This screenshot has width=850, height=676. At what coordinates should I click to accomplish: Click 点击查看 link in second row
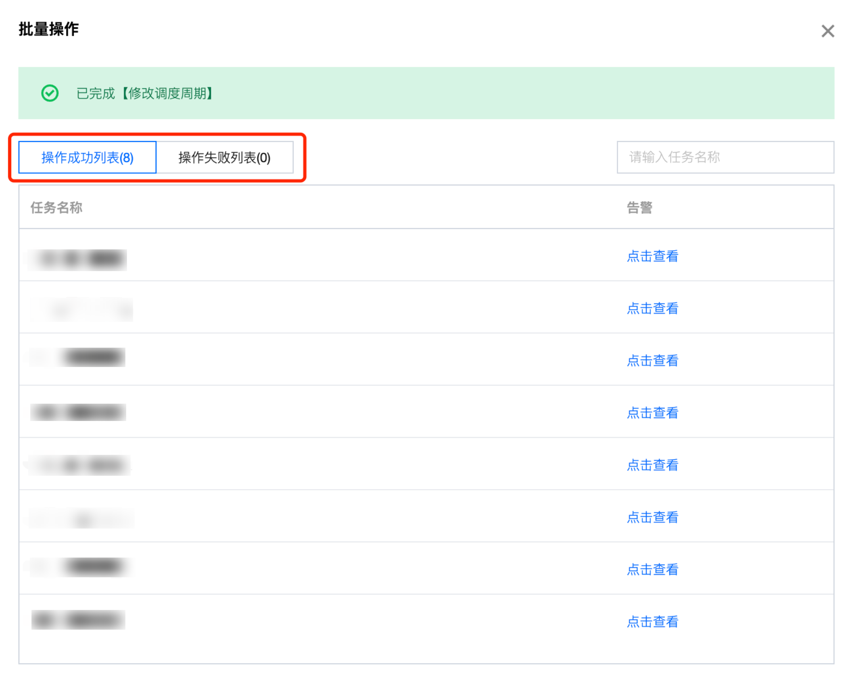point(652,309)
